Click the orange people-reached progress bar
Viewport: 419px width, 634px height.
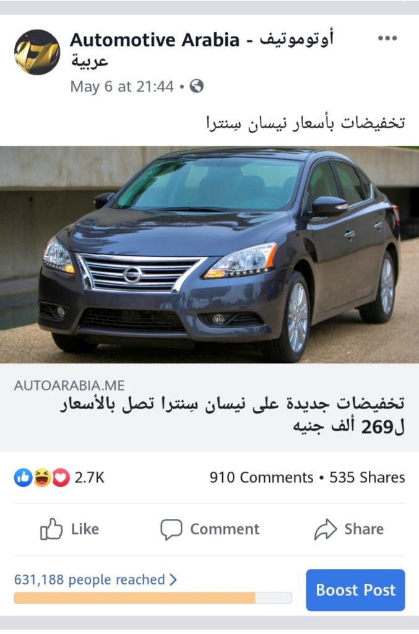[153, 597]
